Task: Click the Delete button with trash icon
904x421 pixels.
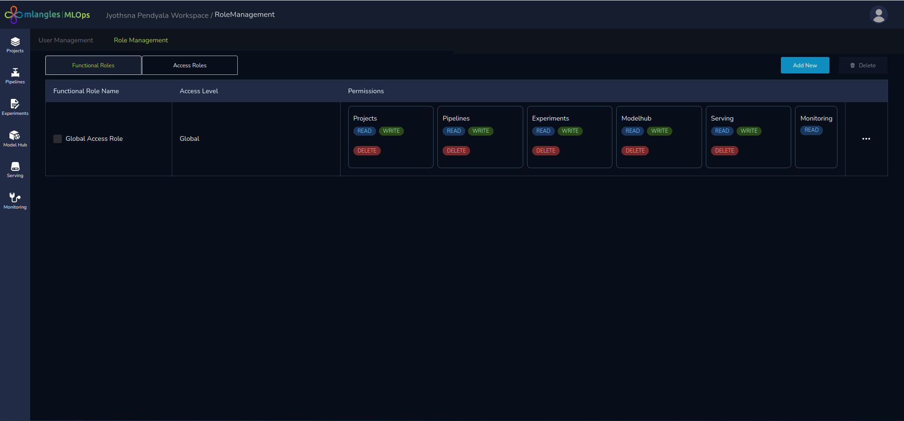Action: [x=862, y=65]
